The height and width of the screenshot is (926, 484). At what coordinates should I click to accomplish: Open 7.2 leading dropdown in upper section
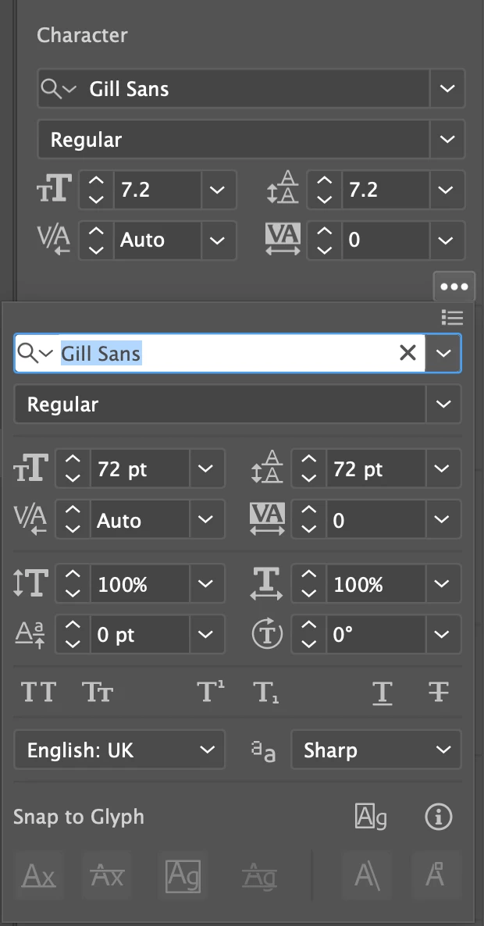tap(447, 190)
